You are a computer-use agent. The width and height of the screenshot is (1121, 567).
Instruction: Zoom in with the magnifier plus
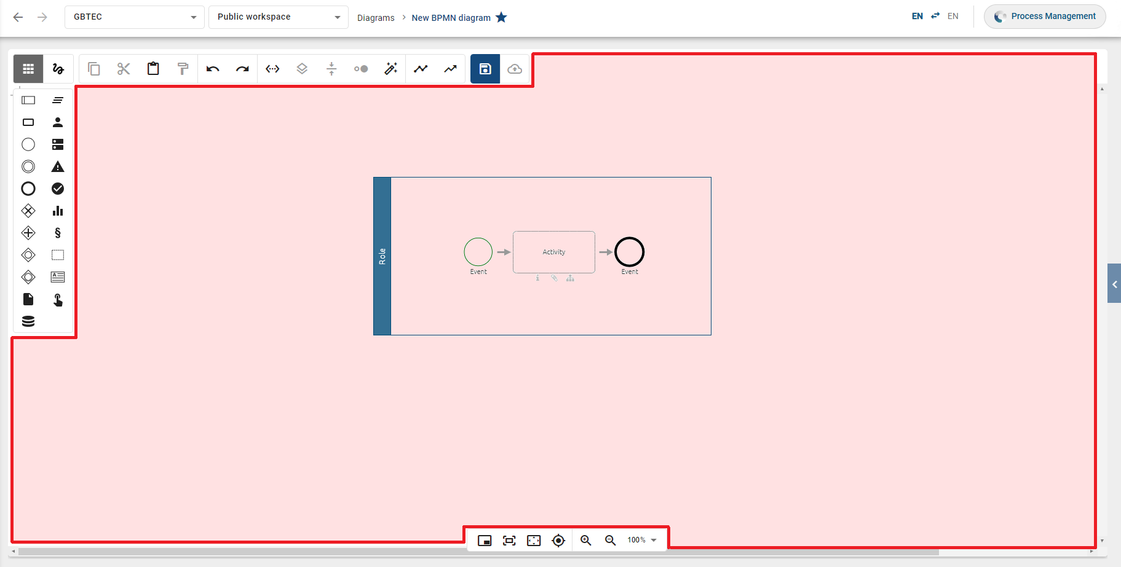pos(586,541)
